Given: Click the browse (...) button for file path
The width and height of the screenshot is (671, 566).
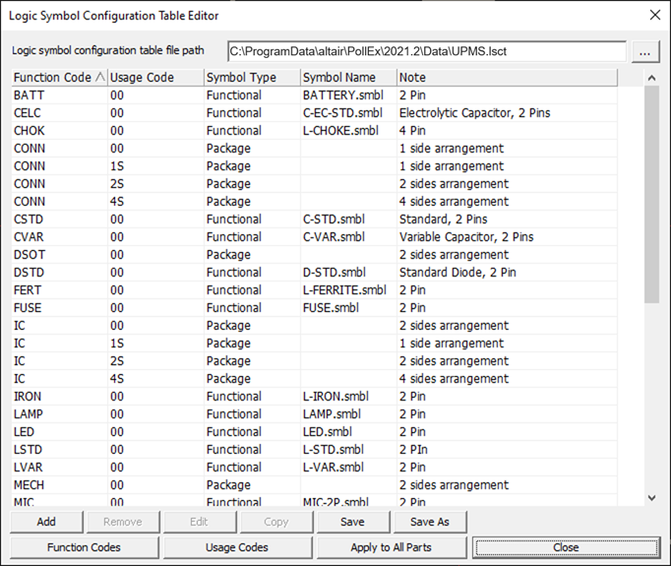Looking at the screenshot, I should click(x=645, y=51).
